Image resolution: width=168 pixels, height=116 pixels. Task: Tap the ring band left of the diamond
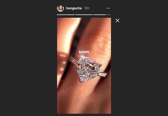tap(73, 60)
